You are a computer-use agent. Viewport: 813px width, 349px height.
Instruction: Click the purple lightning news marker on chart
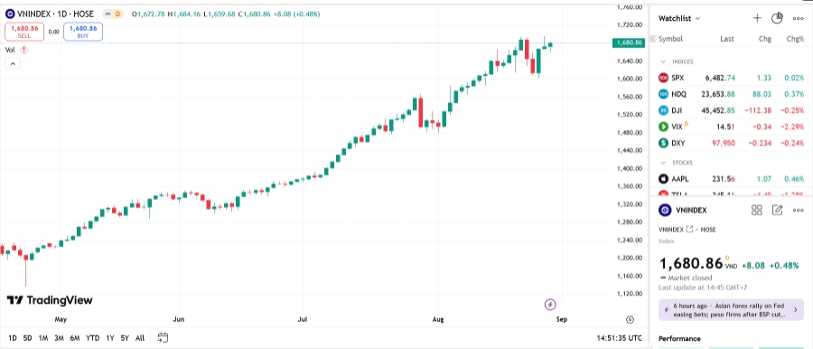pyautogui.click(x=550, y=305)
